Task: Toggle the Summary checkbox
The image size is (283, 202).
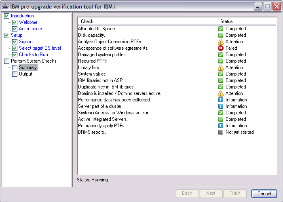Action: (x=15, y=67)
